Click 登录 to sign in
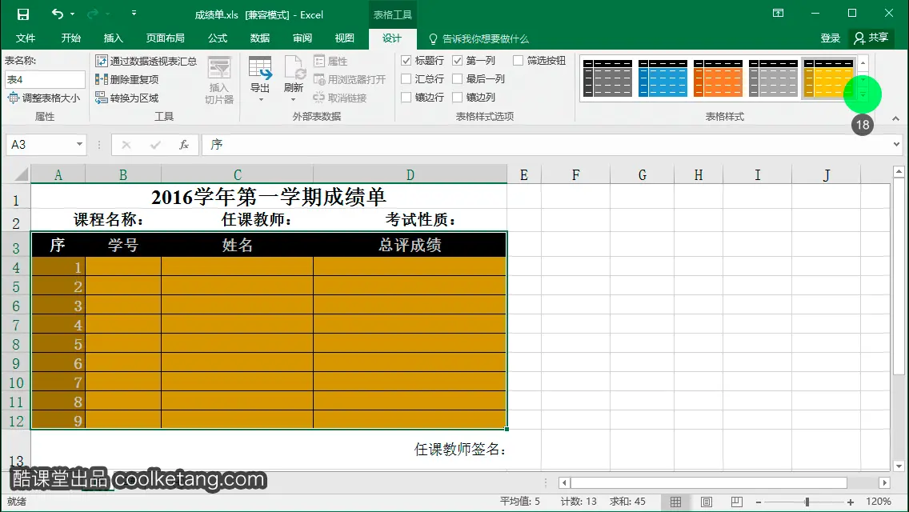This screenshot has height=512, width=909. click(x=830, y=38)
